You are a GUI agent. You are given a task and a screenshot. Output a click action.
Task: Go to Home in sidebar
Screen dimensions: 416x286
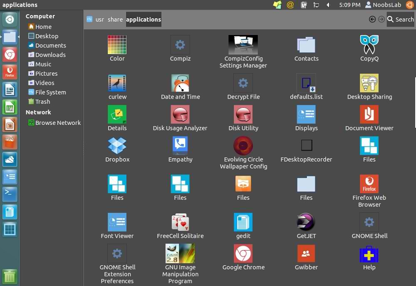click(x=40, y=27)
